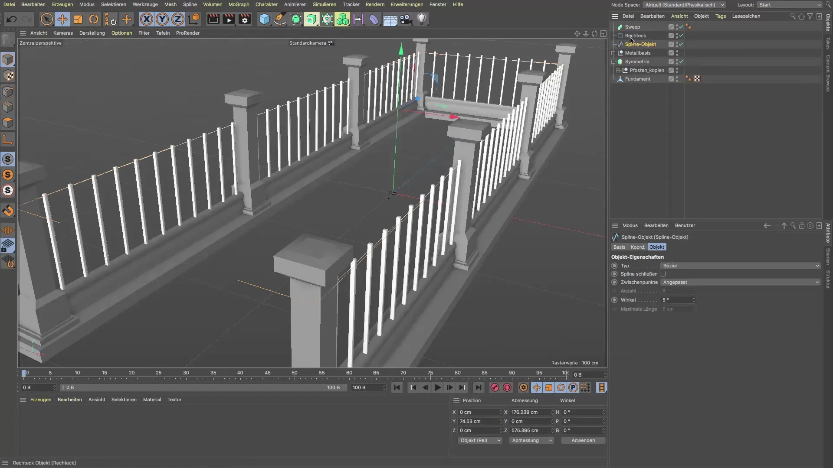Go to end of animation
833x468 pixels.
coord(478,387)
